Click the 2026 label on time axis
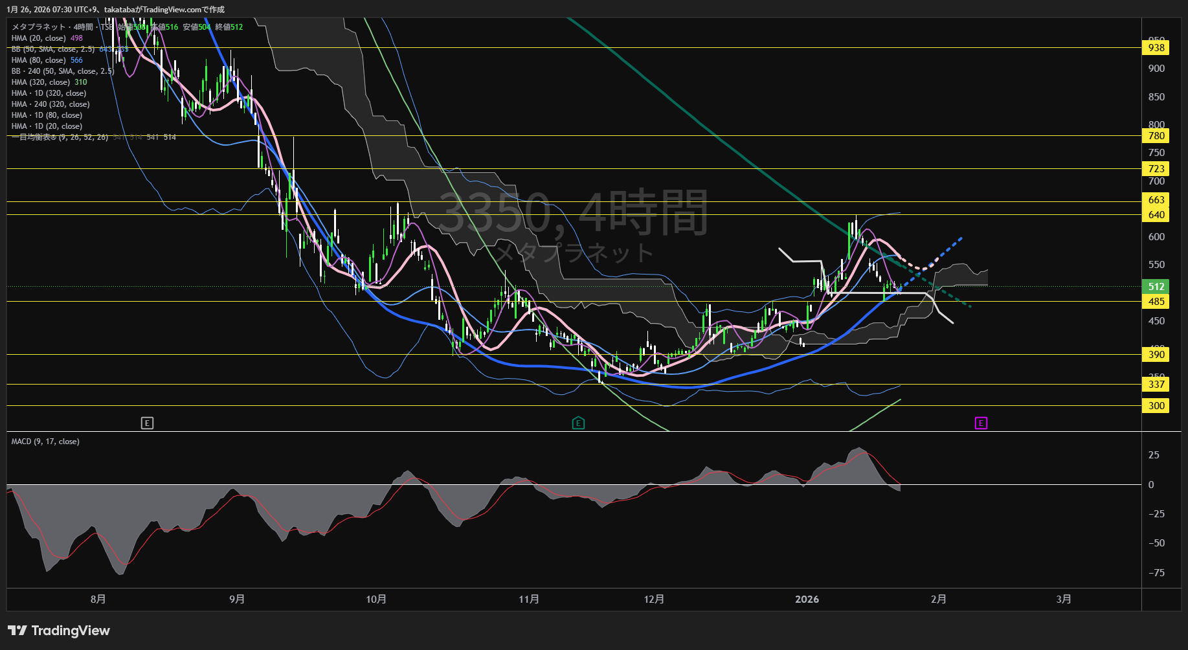 pyautogui.click(x=807, y=600)
